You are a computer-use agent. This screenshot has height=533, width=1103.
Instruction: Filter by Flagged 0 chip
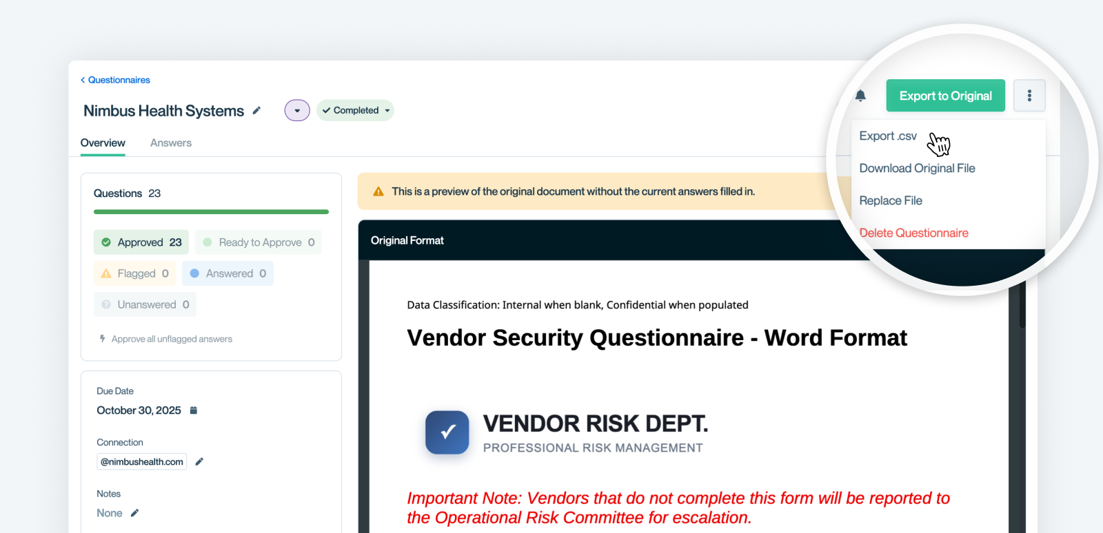pos(135,273)
